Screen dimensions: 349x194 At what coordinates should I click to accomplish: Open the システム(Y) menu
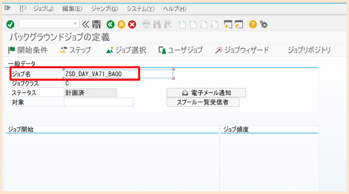140,9
